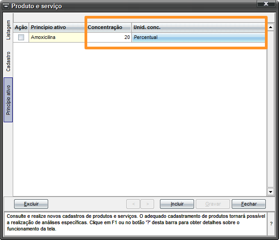The image size is (279, 240).
Task: Click the Princípio ativo column header
Action: coord(57,27)
